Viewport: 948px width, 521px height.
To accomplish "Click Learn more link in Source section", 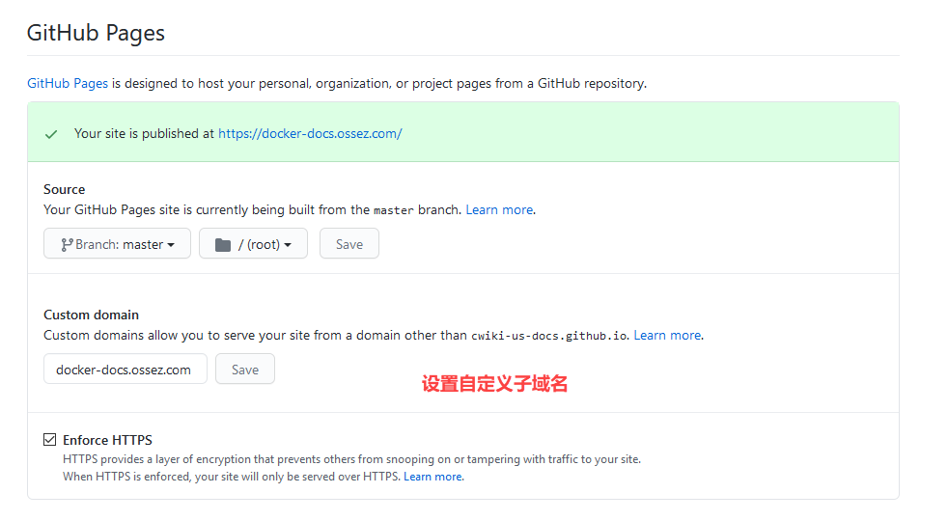I will coord(499,209).
